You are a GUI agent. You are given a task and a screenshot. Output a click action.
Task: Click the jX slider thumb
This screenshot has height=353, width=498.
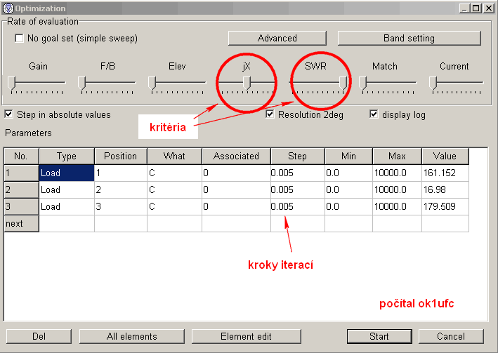tap(247, 83)
